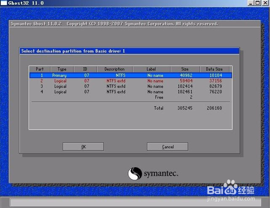Screen dimensions: 270x208
Task: Click the Cancel button
Action: pyautogui.click(x=168, y=147)
